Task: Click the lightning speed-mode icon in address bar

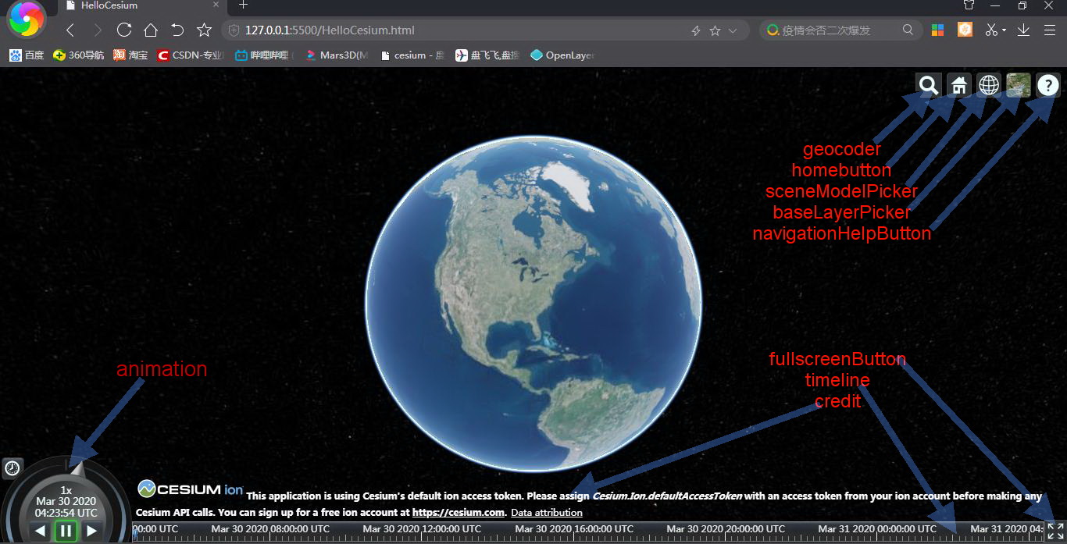Action: [x=696, y=30]
